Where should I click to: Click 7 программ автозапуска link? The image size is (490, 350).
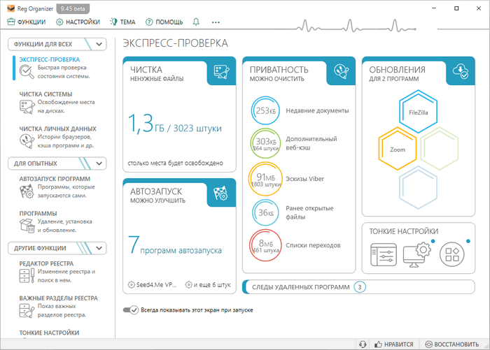point(175,246)
